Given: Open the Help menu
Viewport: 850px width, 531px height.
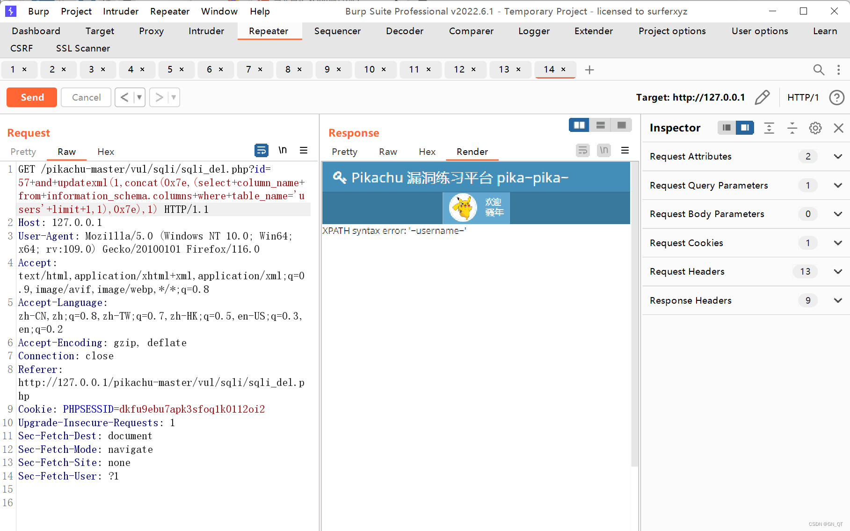Looking at the screenshot, I should coord(260,11).
